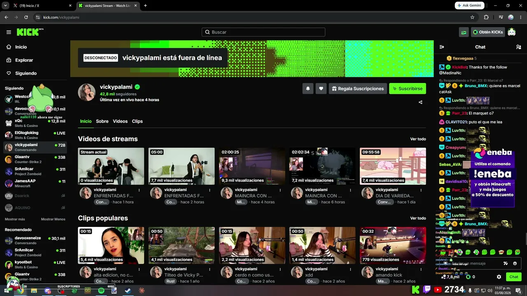
Task: Open options for the Stream actual video
Action: 139,190
